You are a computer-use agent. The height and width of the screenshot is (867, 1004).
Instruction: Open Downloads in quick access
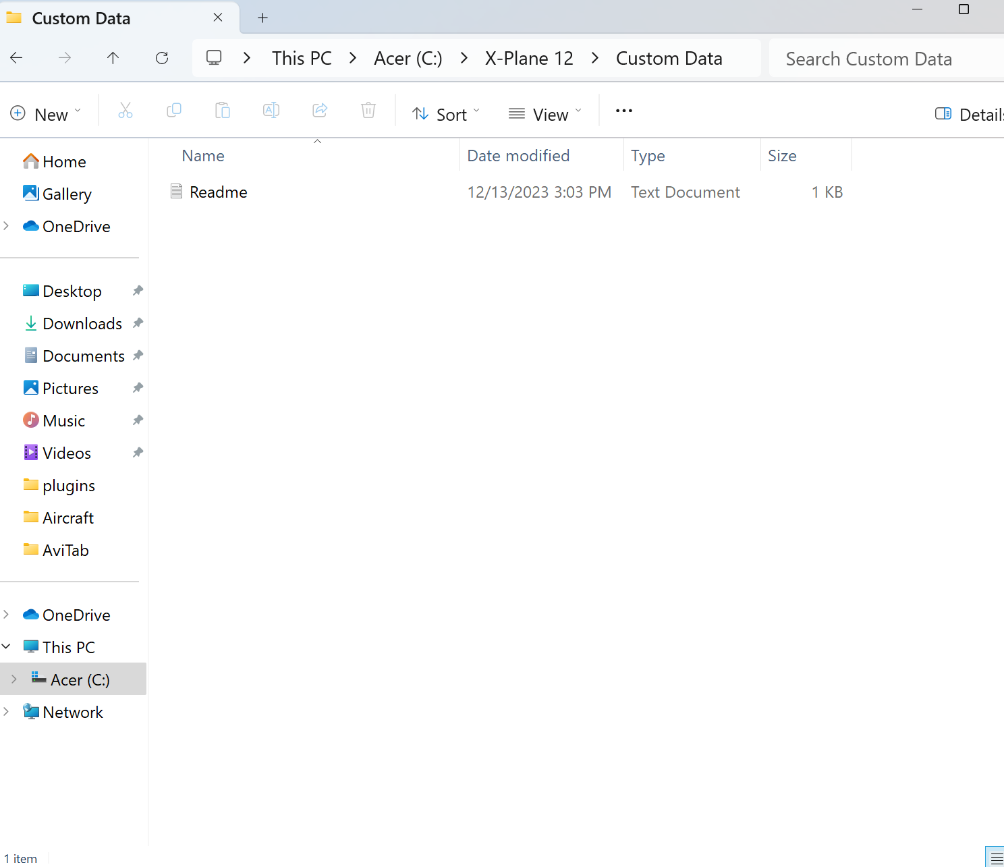pos(82,324)
